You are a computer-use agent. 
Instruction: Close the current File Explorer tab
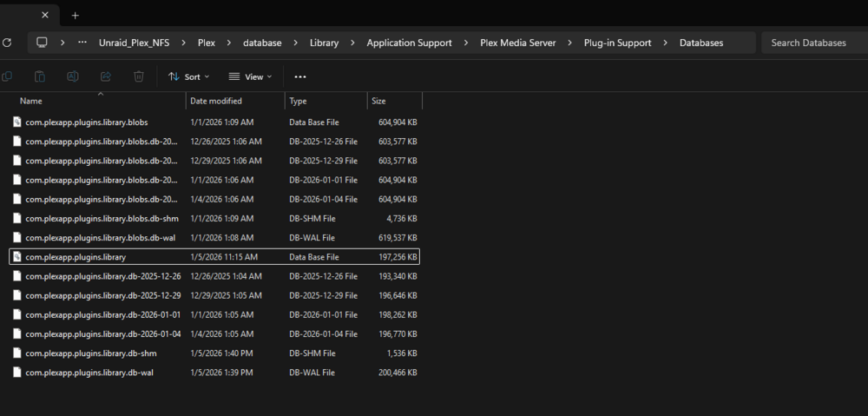(x=45, y=16)
